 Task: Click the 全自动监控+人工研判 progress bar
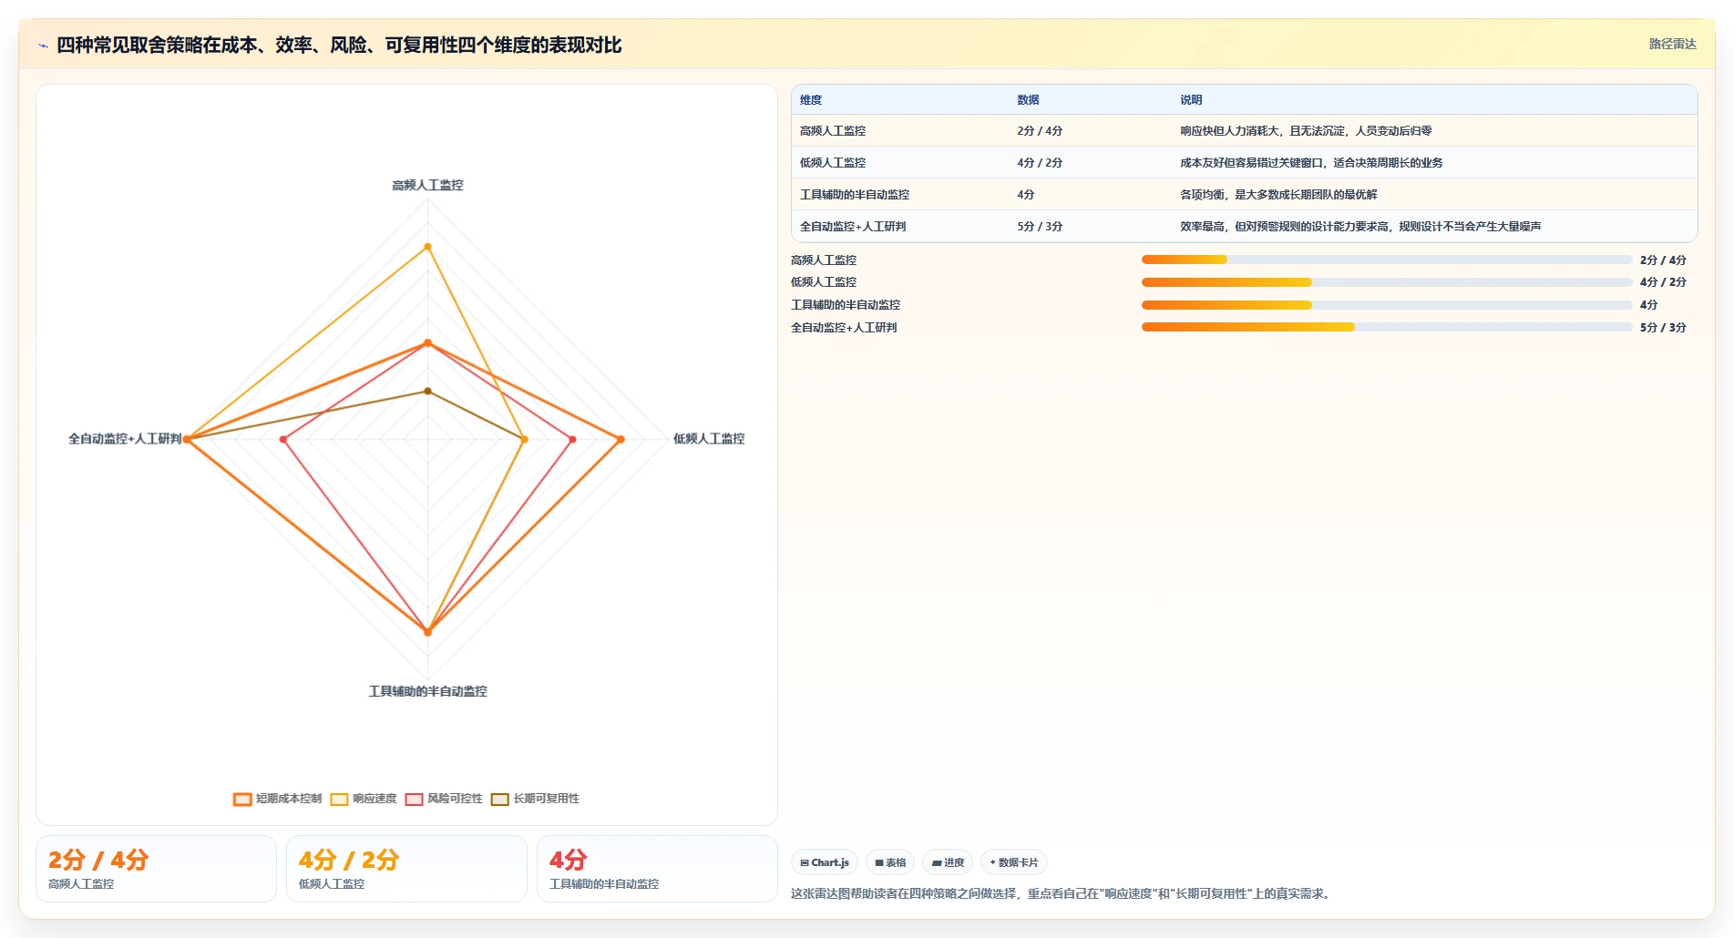tap(1386, 327)
